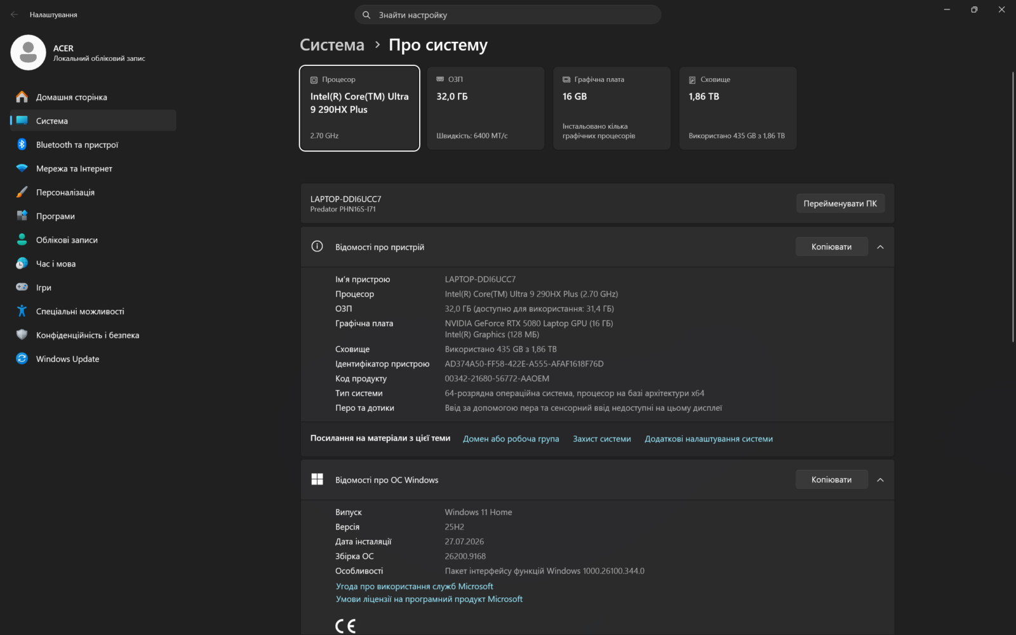Click the back arrow in Settings header

point(15,15)
